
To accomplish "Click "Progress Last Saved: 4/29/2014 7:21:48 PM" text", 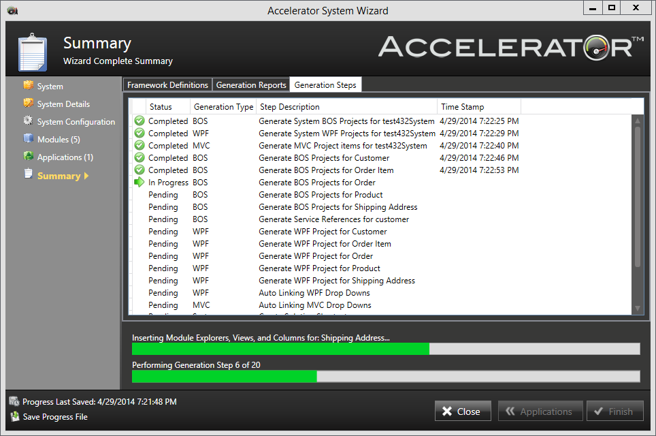I will 99,402.
